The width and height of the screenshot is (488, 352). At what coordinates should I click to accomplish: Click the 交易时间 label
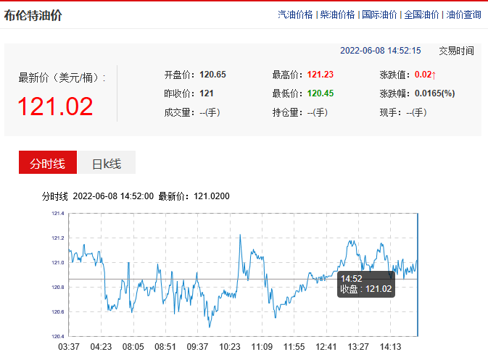tap(456, 51)
